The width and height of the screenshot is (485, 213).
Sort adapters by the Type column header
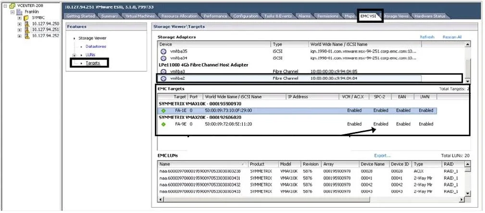click(290, 44)
